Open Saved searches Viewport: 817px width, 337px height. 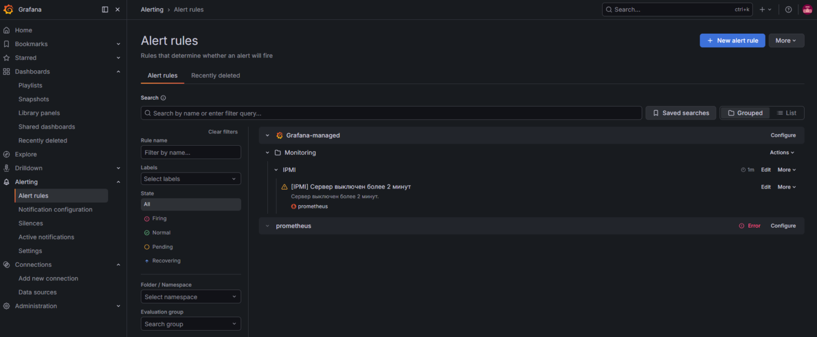pos(680,113)
